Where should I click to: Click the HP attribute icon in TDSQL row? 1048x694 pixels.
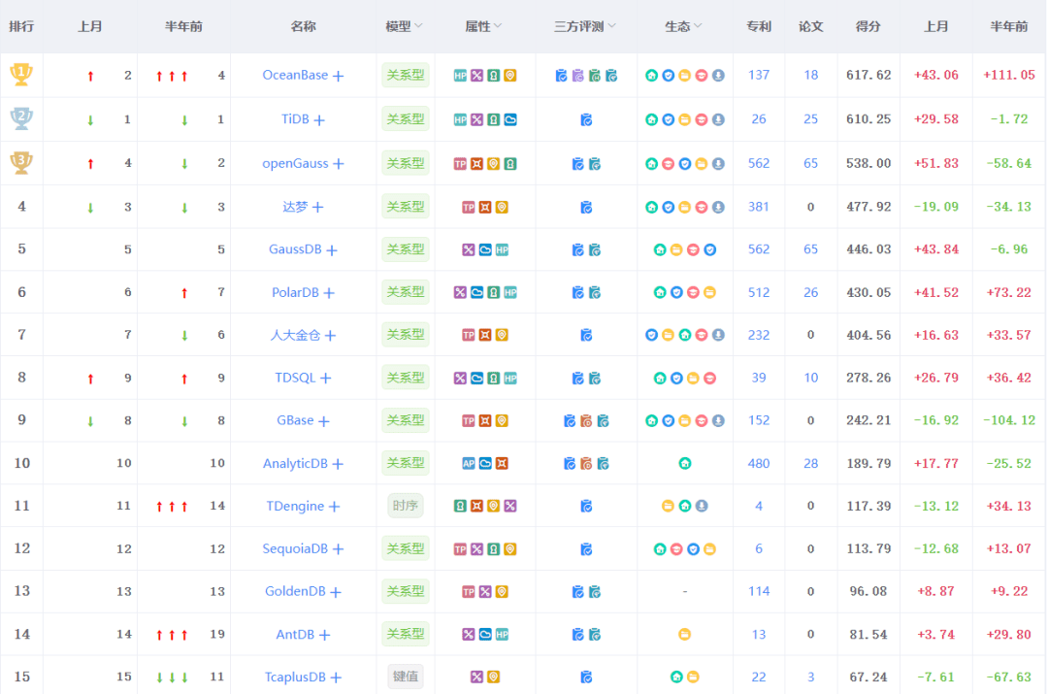tap(510, 379)
